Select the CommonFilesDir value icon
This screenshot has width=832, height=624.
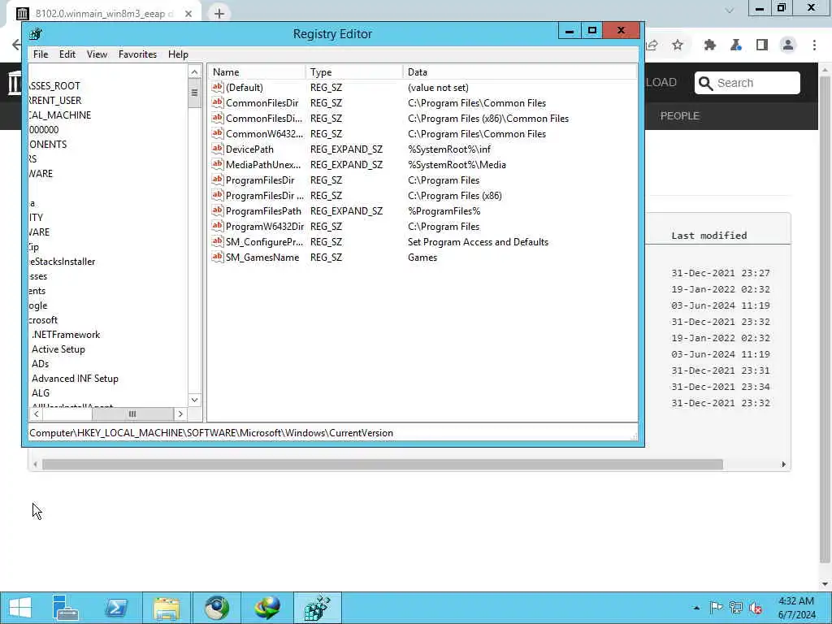(x=217, y=102)
